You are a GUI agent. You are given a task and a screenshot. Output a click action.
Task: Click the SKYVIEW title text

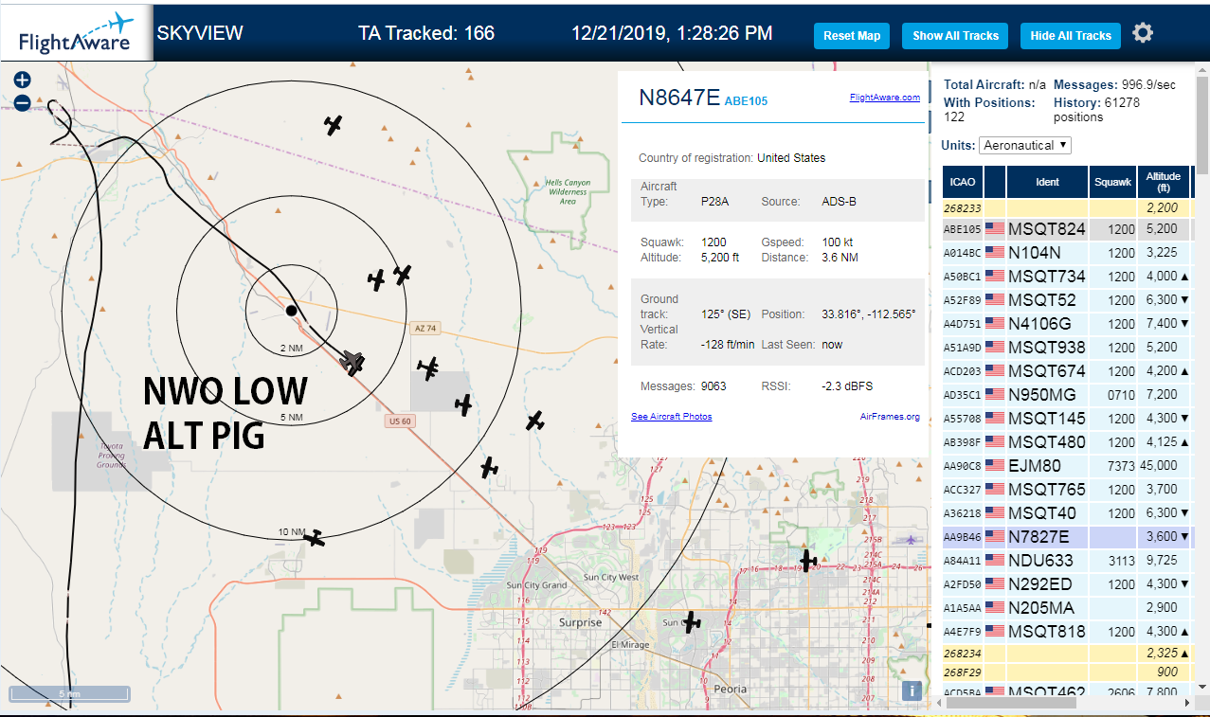[x=200, y=33]
